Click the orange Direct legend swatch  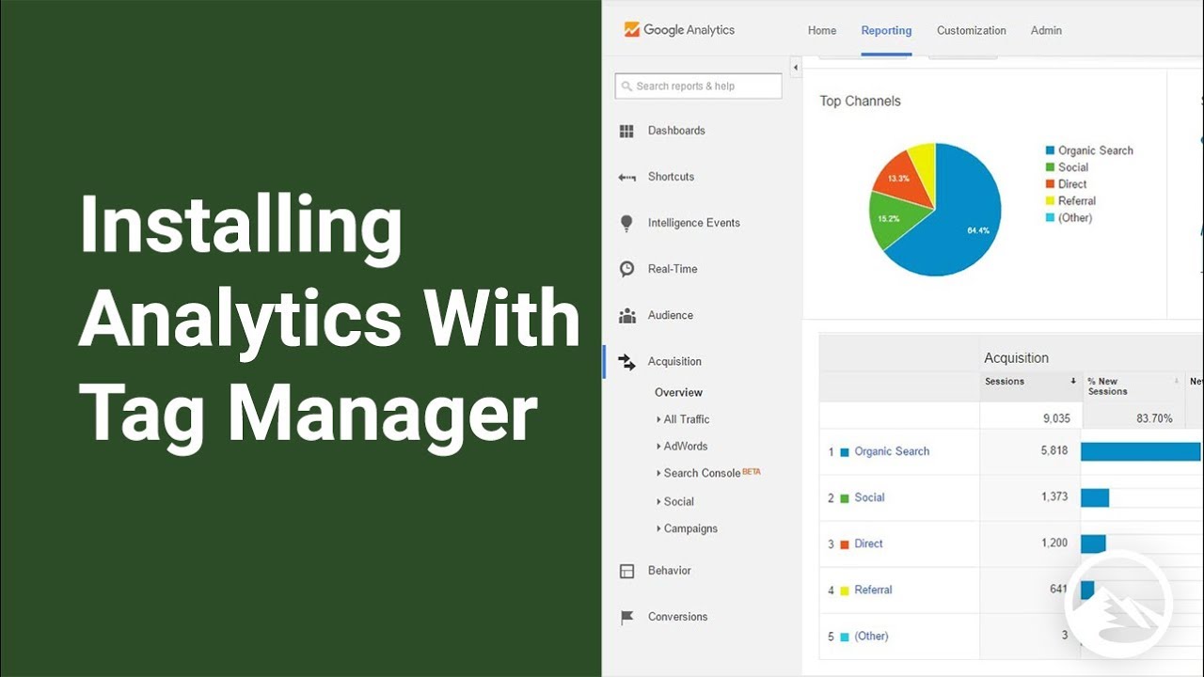[x=1050, y=184]
